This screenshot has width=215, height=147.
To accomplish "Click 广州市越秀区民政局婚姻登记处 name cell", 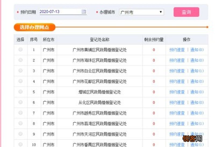I will coord(100,113).
